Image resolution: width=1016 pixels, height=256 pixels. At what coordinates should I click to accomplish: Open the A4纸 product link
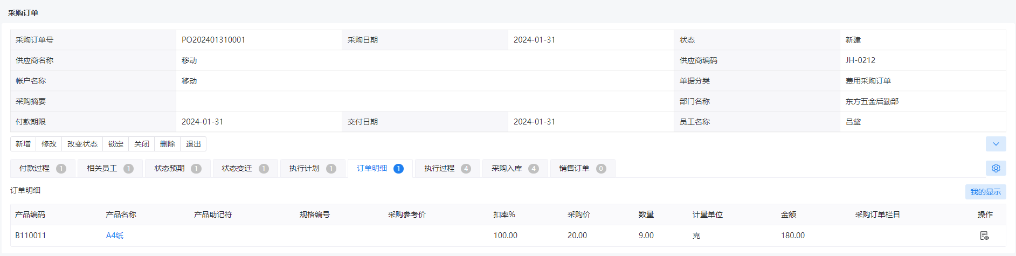coord(115,236)
